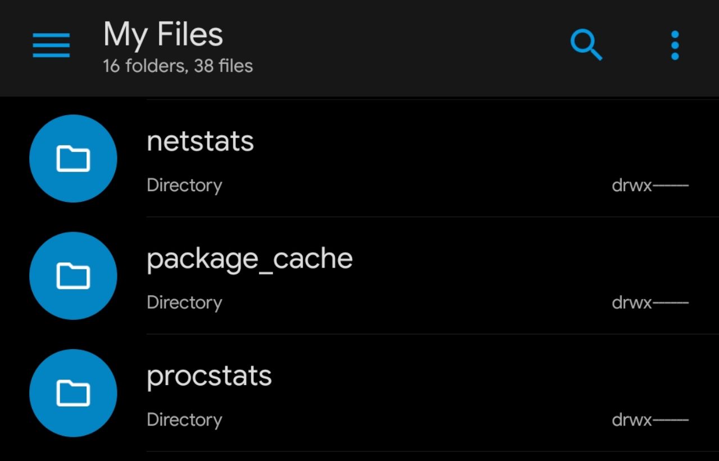Click the Directory label under procstats
719x461 pixels.
pos(184,420)
